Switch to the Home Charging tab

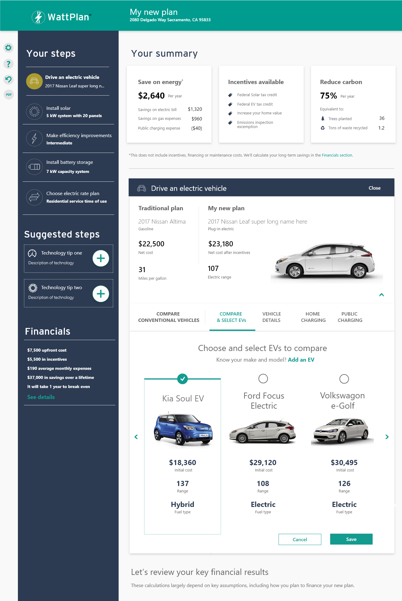pos(313,317)
